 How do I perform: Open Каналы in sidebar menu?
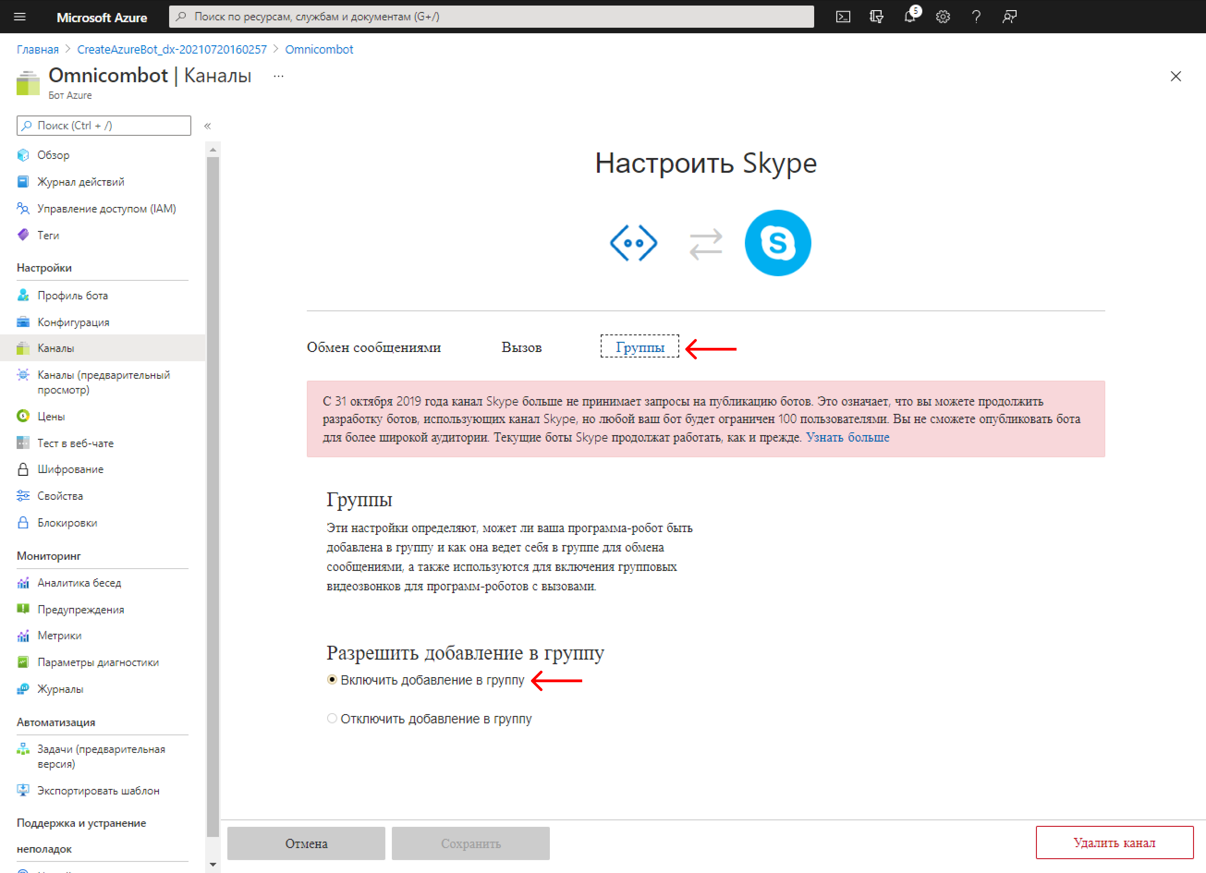(103, 348)
